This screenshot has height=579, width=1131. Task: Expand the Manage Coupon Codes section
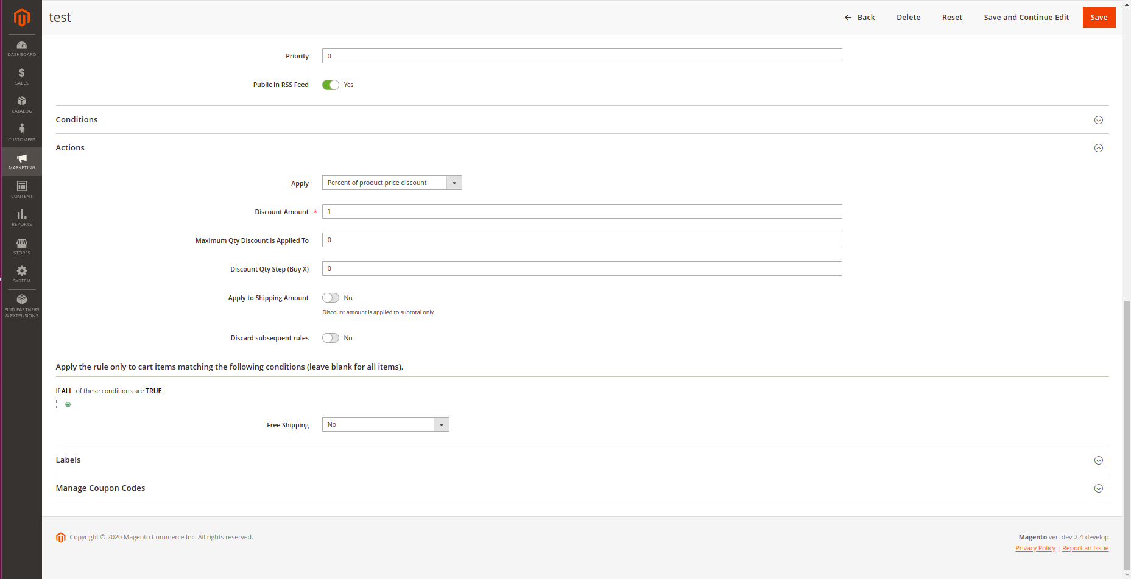[x=582, y=488]
